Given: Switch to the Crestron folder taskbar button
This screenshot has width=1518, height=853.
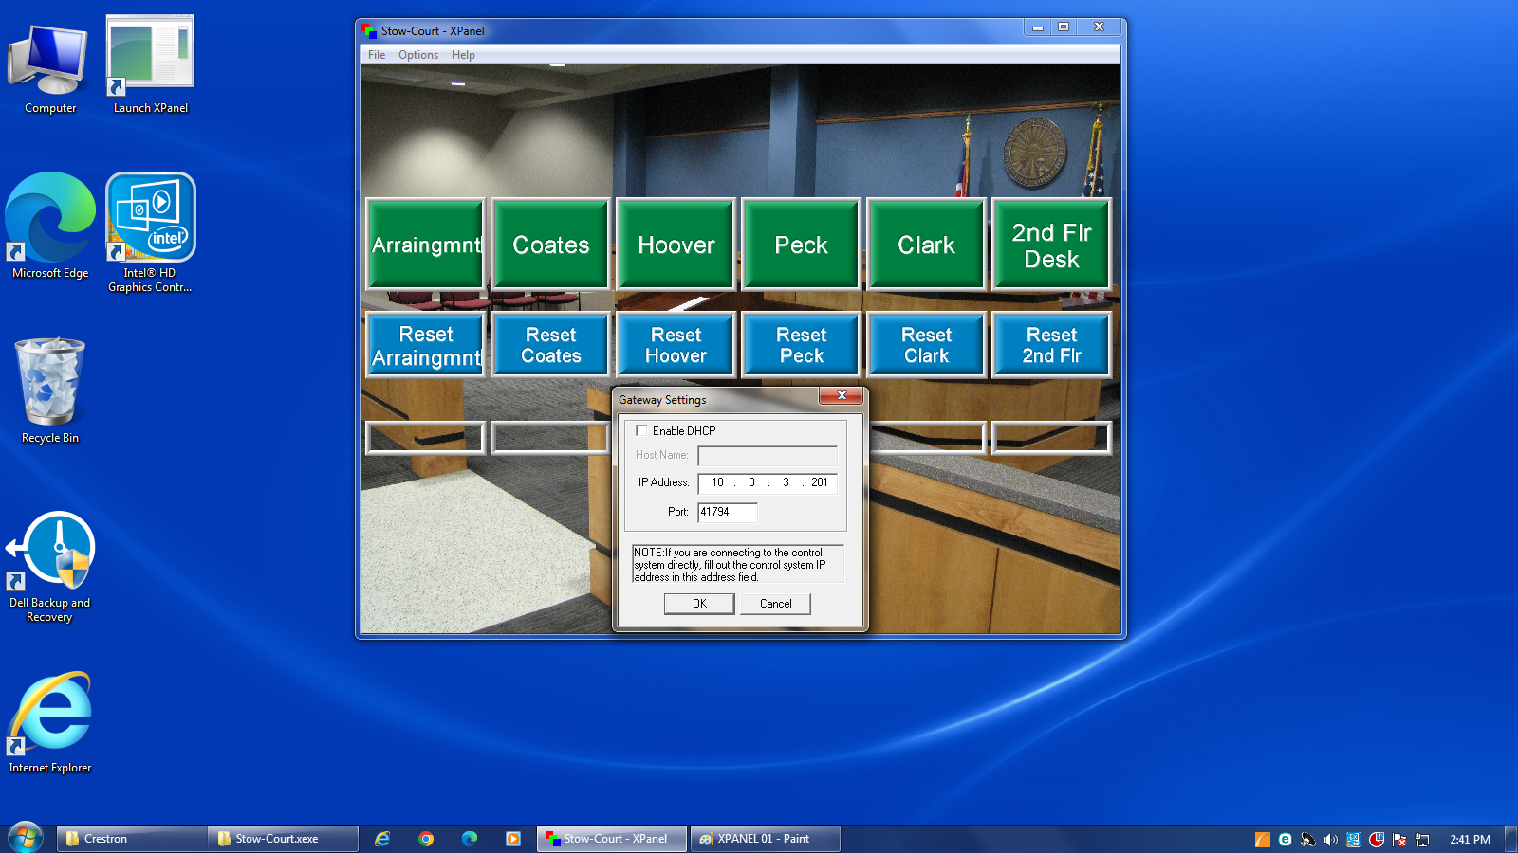Looking at the screenshot, I should point(132,839).
